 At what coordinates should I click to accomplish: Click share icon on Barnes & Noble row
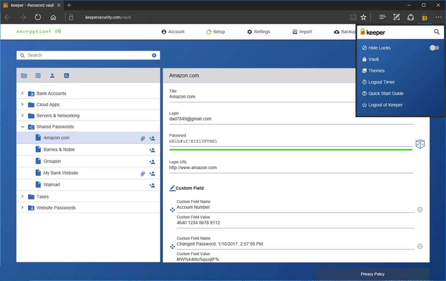click(x=152, y=150)
